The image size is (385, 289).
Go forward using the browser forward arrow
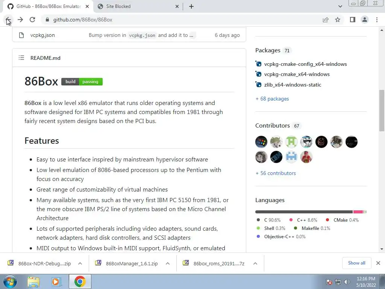click(x=20, y=20)
